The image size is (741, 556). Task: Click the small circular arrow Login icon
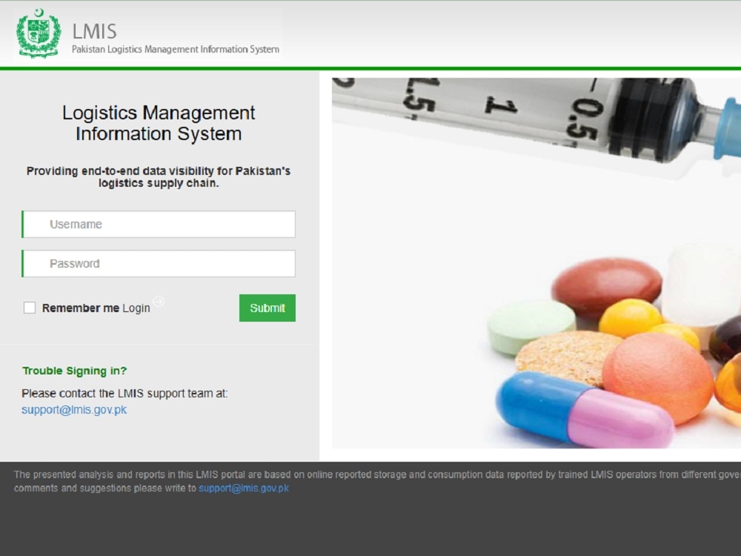[x=159, y=301]
